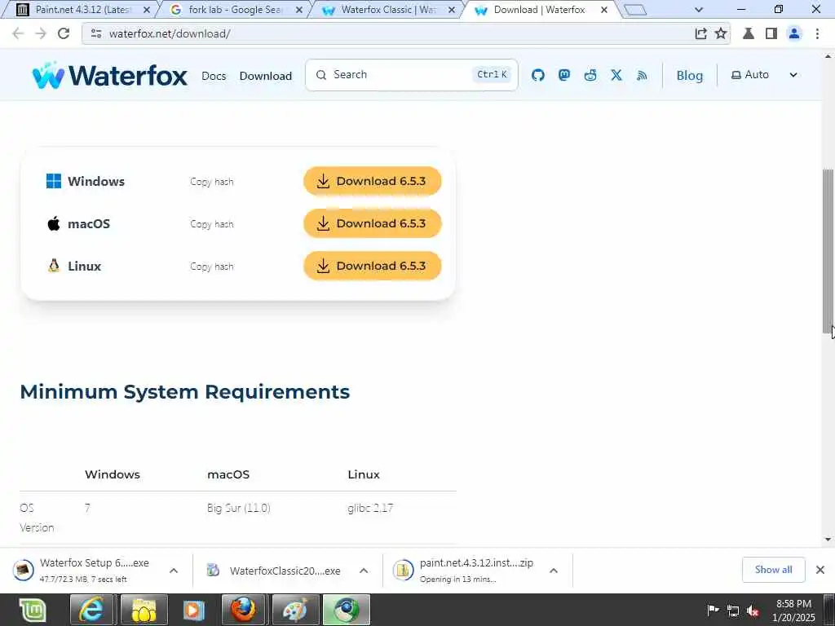Click the WaterfoxClassic exe download item
The height and width of the screenshot is (626, 835).
click(274, 571)
